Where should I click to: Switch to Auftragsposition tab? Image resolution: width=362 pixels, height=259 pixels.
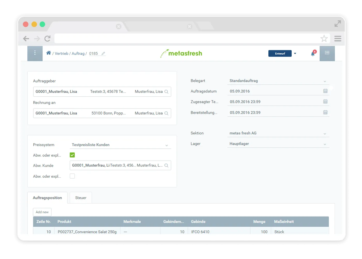tap(47, 198)
